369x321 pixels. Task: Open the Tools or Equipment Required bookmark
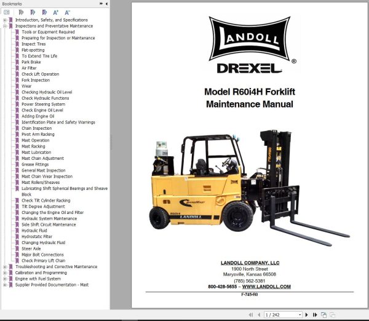(x=48, y=32)
